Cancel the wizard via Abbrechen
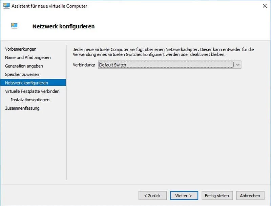The image size is (271, 206). [x=250, y=195]
